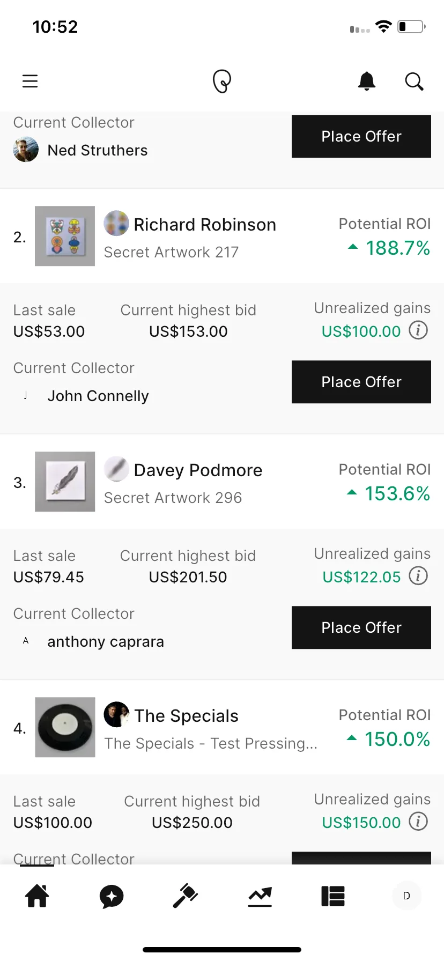Open notifications bell
Viewport: 444px width, 961px height.
click(367, 81)
